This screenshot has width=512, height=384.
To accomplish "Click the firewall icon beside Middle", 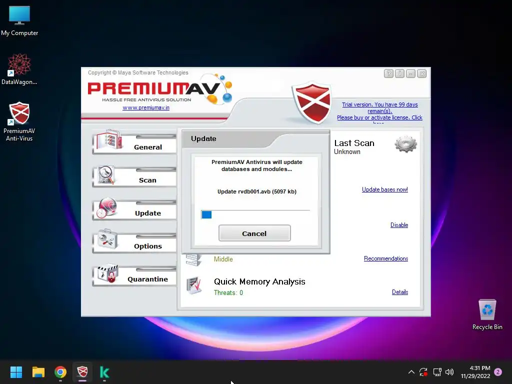I will click(193, 260).
